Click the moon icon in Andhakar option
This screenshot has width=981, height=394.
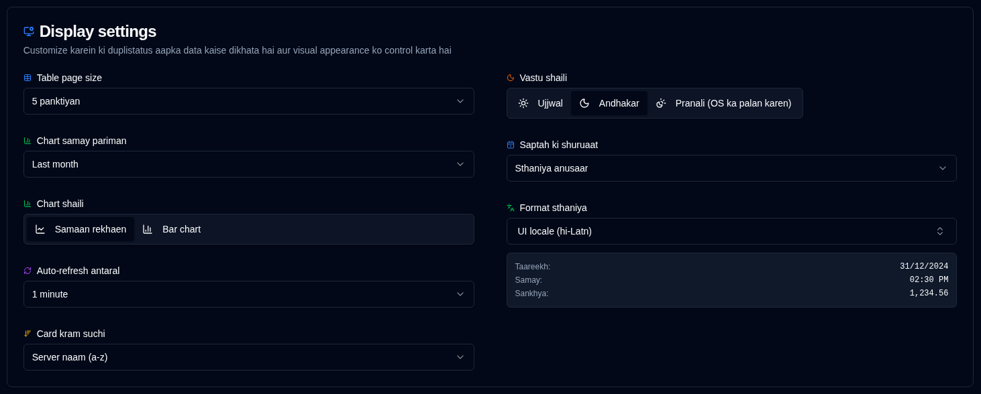coord(584,103)
